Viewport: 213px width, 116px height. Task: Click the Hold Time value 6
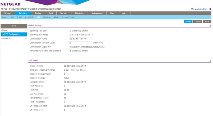pyautogui.click(x=64, y=102)
